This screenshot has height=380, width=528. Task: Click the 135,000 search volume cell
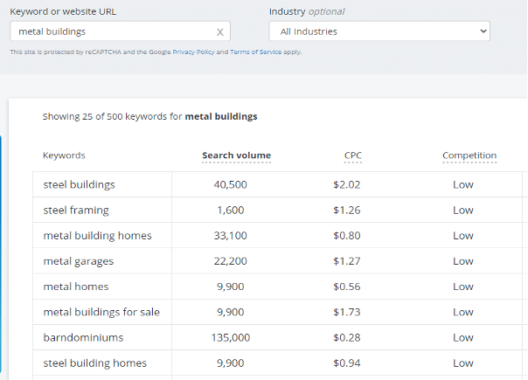click(x=232, y=337)
